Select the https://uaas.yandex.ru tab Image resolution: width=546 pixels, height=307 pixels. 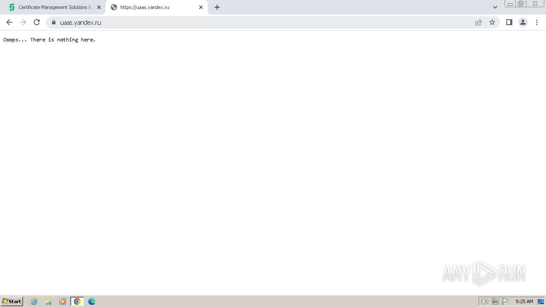156,7
